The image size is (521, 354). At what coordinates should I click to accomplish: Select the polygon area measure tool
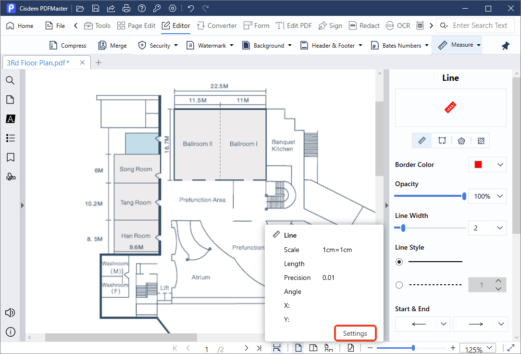click(461, 140)
